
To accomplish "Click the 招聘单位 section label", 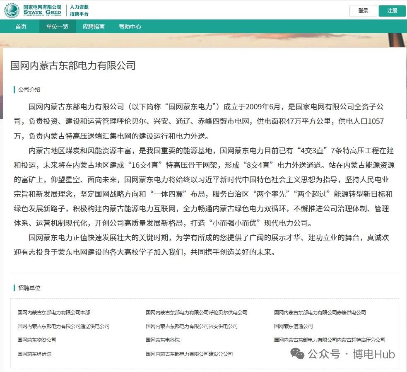I will 29,288.
